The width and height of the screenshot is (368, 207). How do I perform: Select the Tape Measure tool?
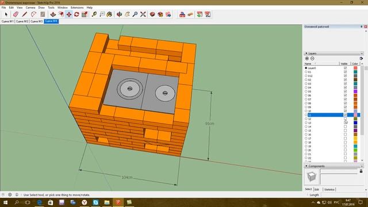(x=94, y=14)
